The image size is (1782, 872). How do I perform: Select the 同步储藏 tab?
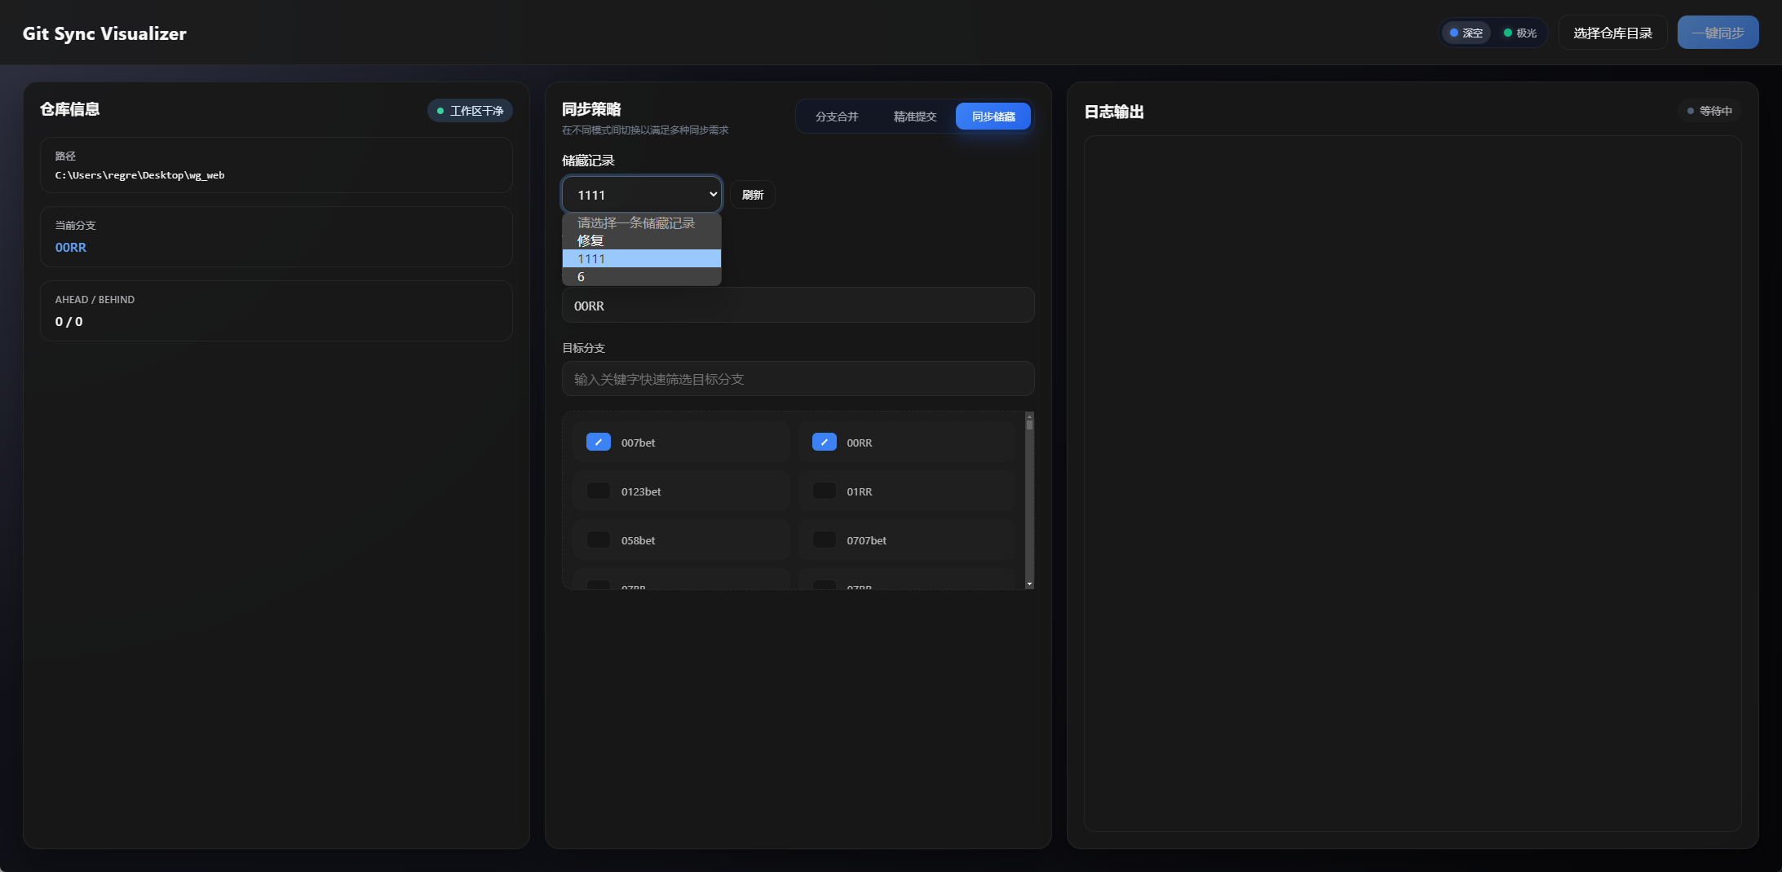click(993, 117)
